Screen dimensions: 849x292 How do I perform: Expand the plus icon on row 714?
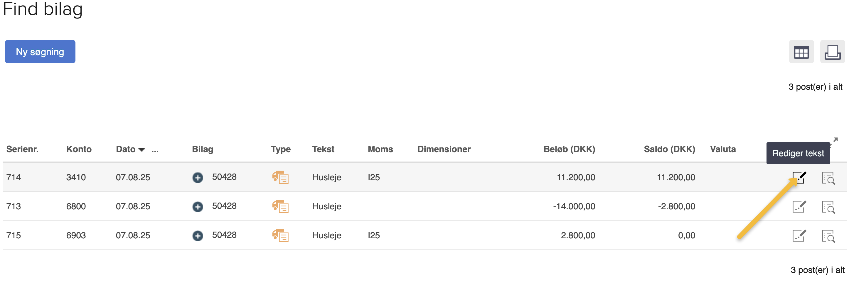click(x=198, y=178)
